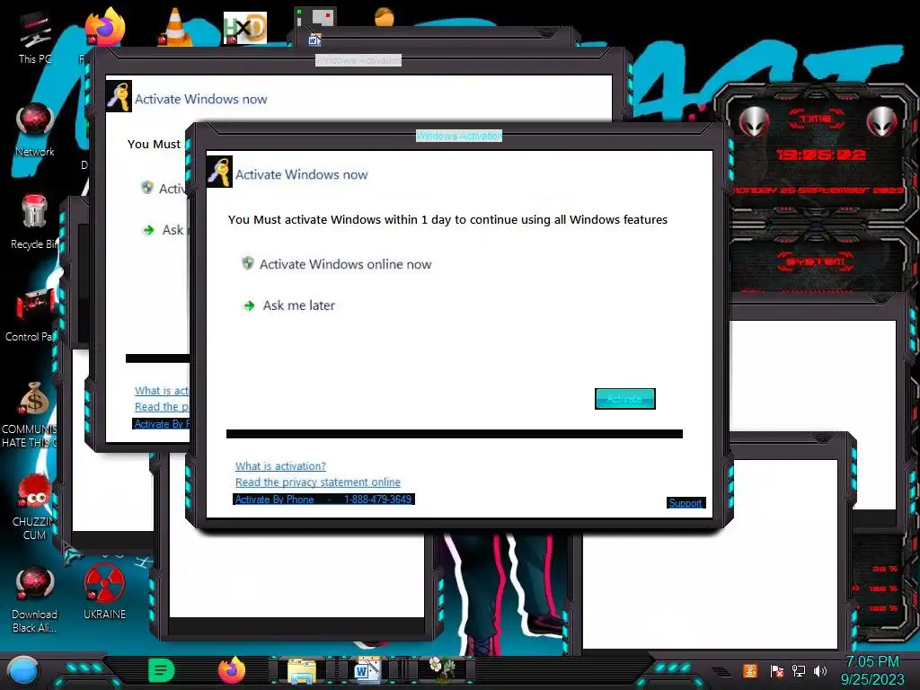Click the rear Windows Activation title bar text
This screenshot has height=690, width=920.
tap(358, 60)
